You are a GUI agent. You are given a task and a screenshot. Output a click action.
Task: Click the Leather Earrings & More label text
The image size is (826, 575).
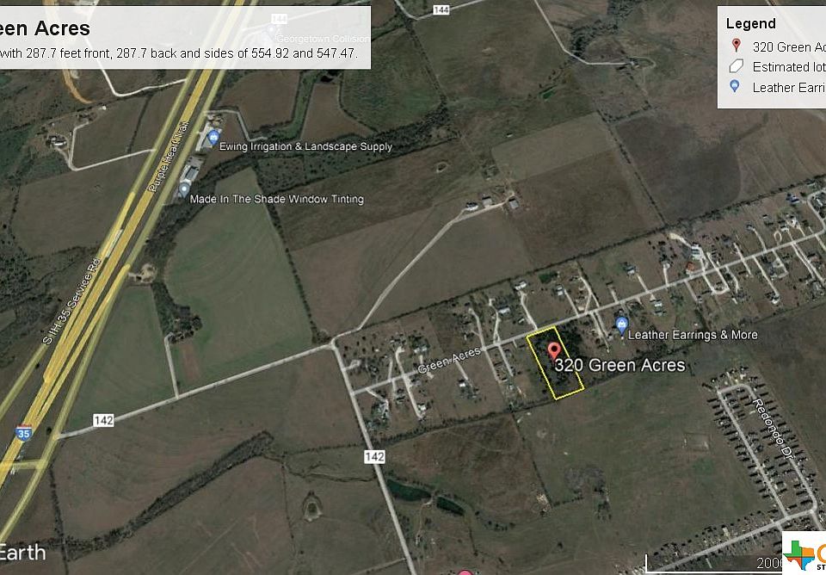[693, 335]
